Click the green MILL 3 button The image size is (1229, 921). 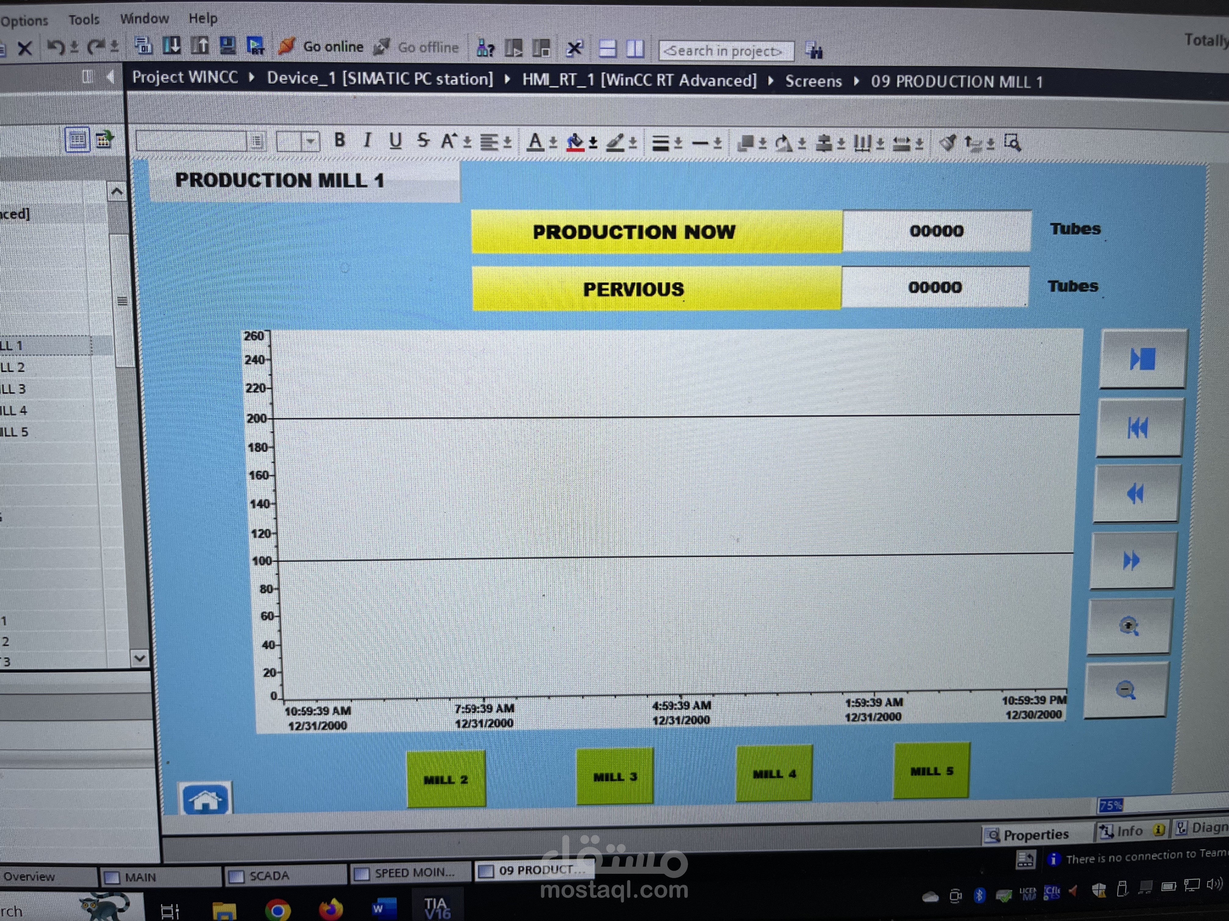[615, 776]
